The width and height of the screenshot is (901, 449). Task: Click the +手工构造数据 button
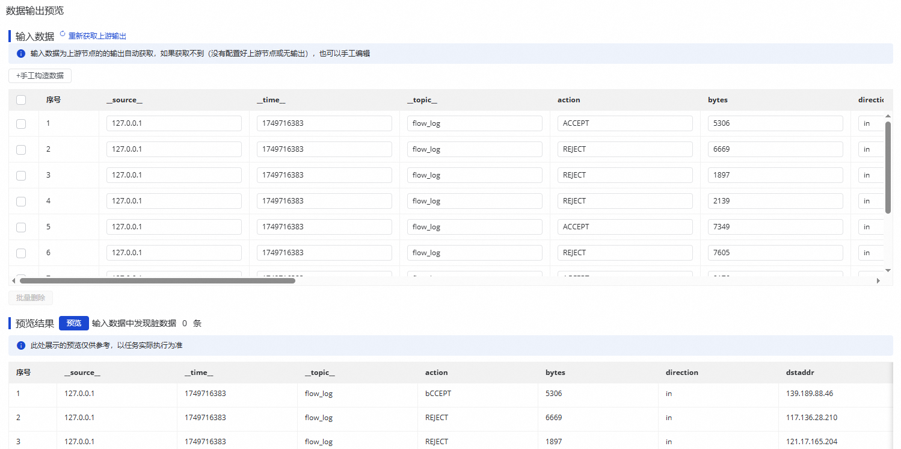pos(39,76)
